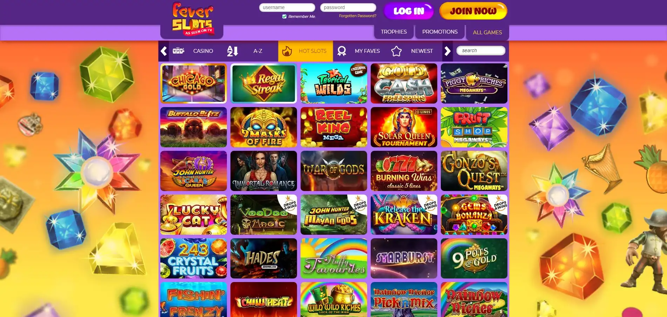Click the Join Now button

pos(473,11)
